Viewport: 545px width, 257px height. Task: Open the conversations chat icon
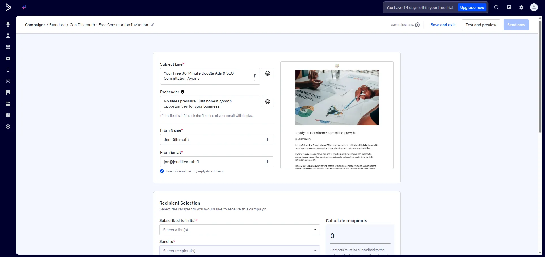[509, 7]
